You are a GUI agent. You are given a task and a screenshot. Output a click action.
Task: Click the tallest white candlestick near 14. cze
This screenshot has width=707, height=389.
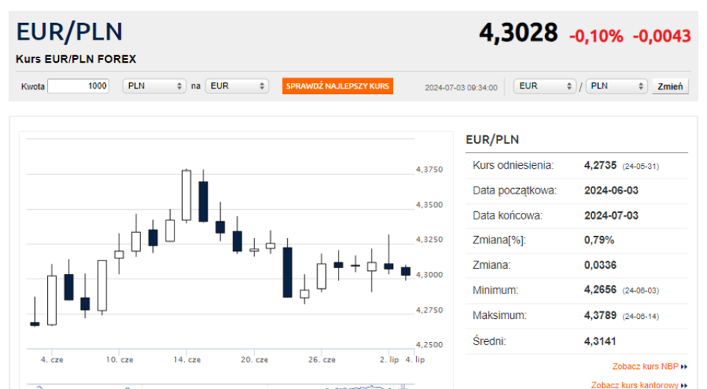[186, 196]
